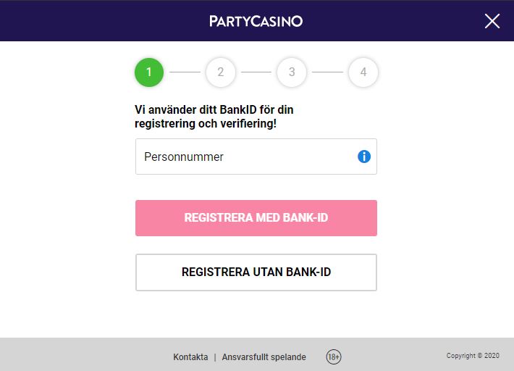
Task: Select step 4 in registration progress
Action: click(363, 72)
